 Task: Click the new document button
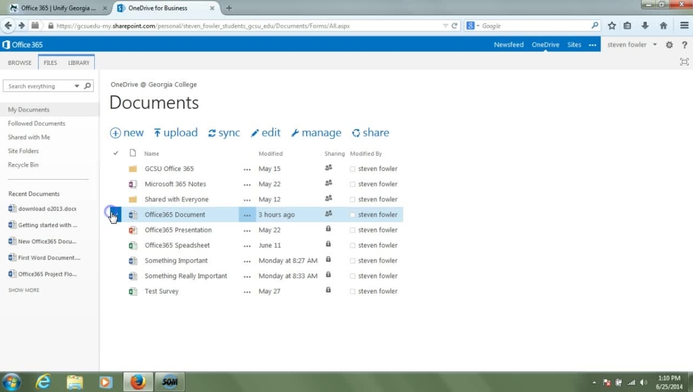[127, 132]
